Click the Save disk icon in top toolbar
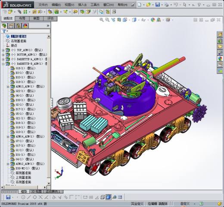The height and width of the screenshot is (207, 224). pyautogui.click(x=158, y=5)
